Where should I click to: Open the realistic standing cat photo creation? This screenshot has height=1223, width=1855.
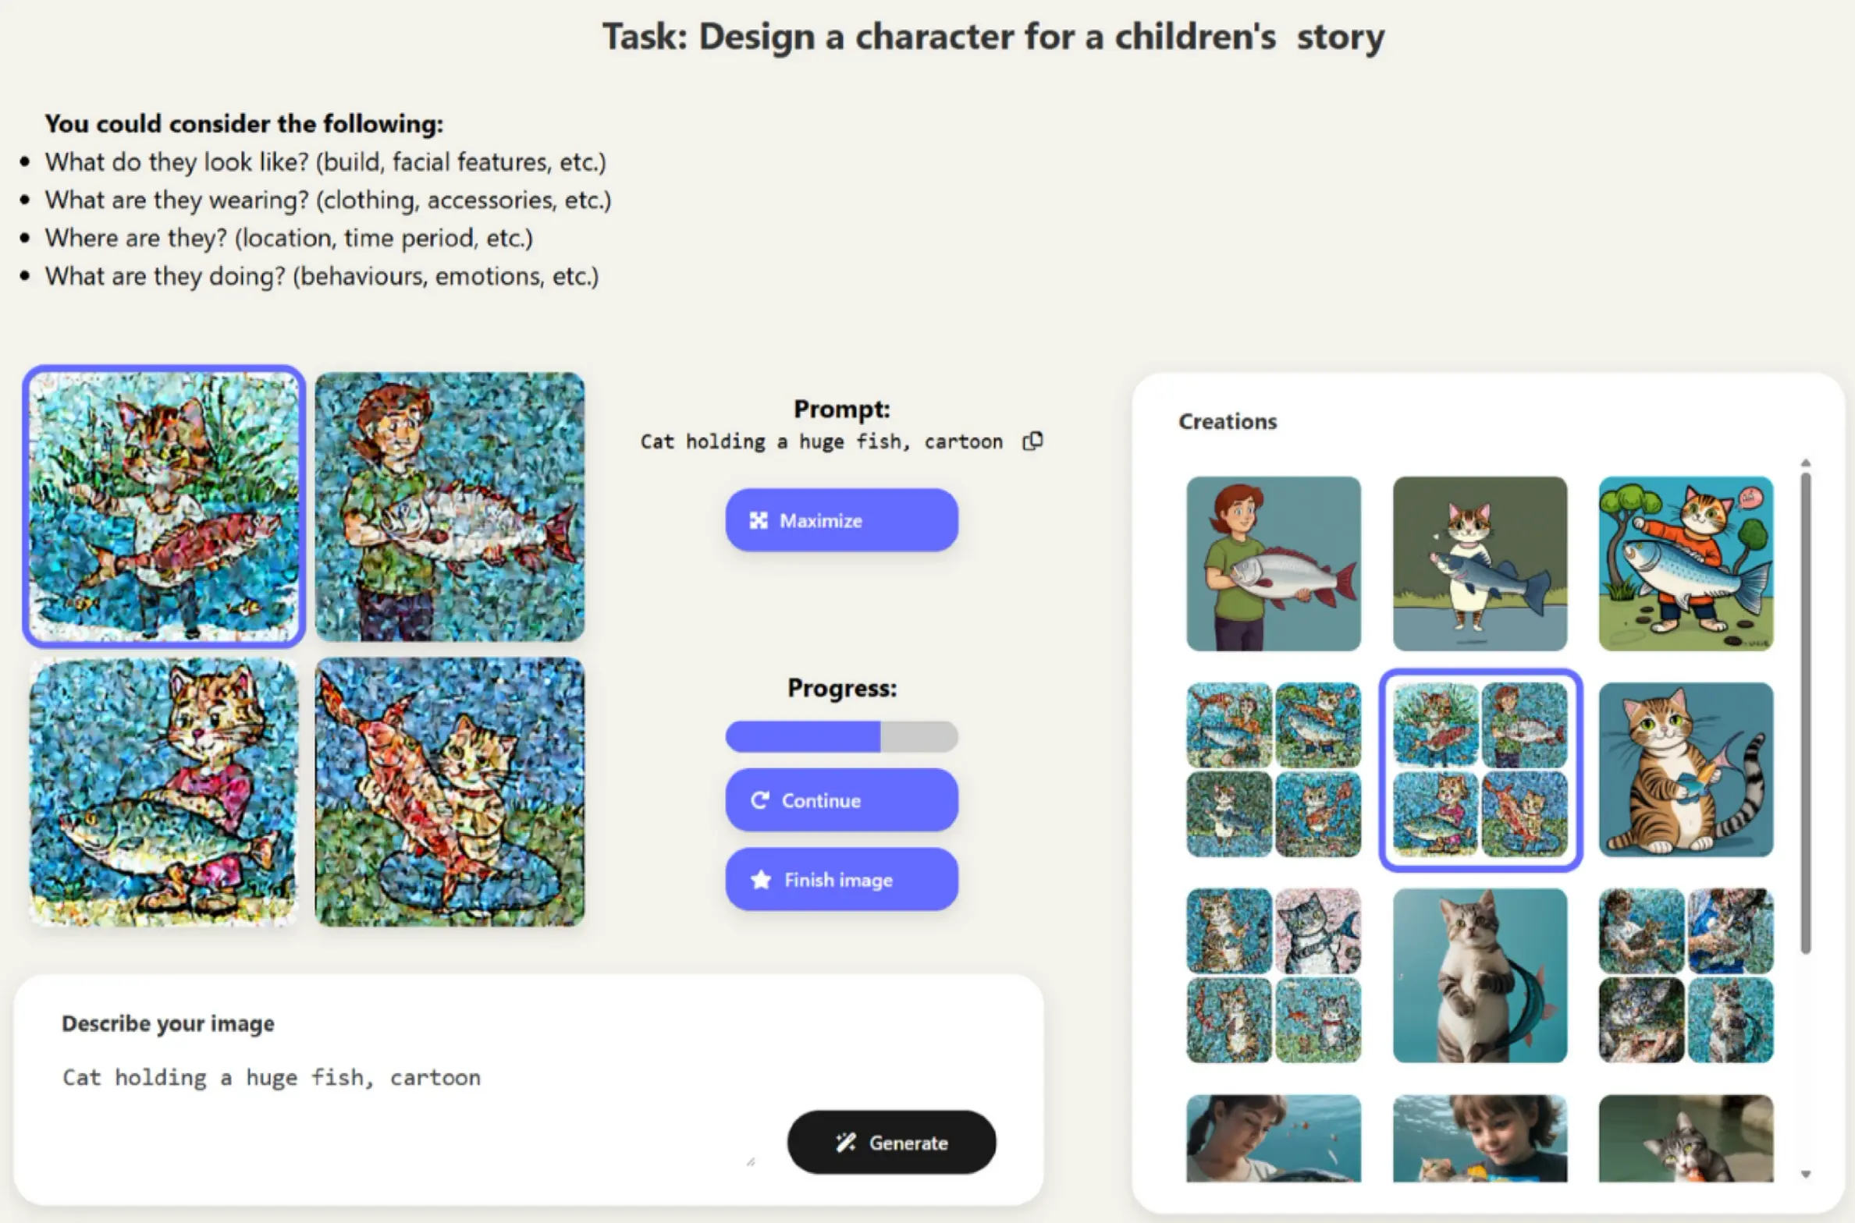pyautogui.click(x=1480, y=976)
